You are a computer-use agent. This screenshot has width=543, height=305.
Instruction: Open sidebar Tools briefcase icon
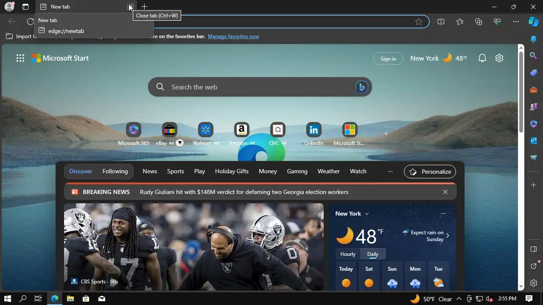(534, 90)
